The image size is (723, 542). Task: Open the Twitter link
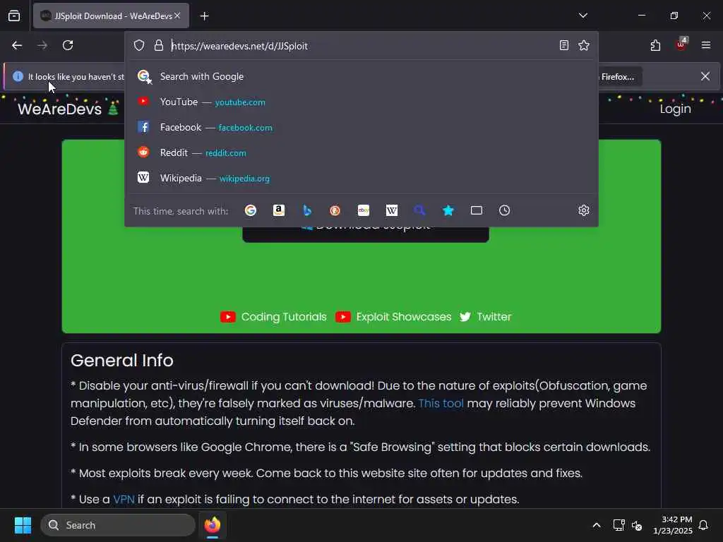click(486, 317)
